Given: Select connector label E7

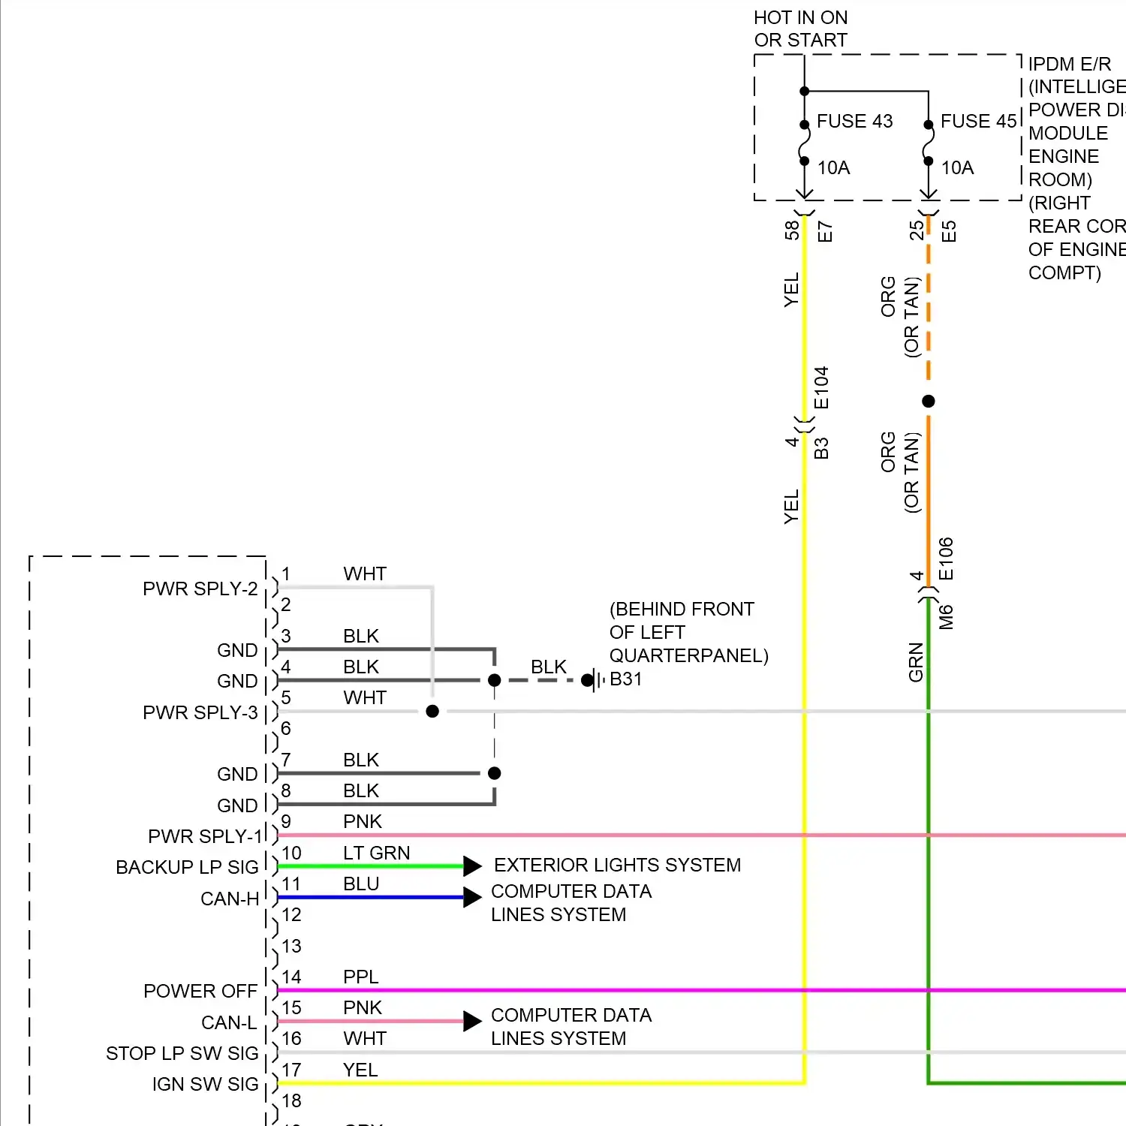Looking at the screenshot, I should point(824,231).
